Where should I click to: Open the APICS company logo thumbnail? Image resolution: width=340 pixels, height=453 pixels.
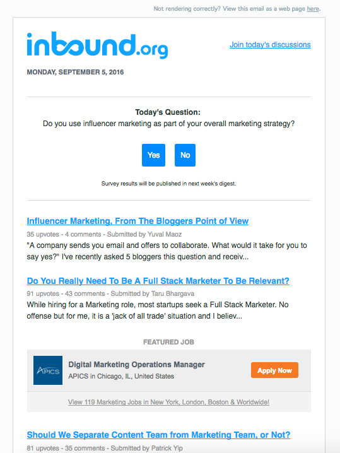48,370
